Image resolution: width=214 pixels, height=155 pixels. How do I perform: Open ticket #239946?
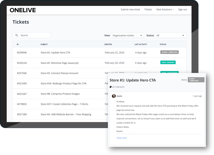[x=22, y=52]
